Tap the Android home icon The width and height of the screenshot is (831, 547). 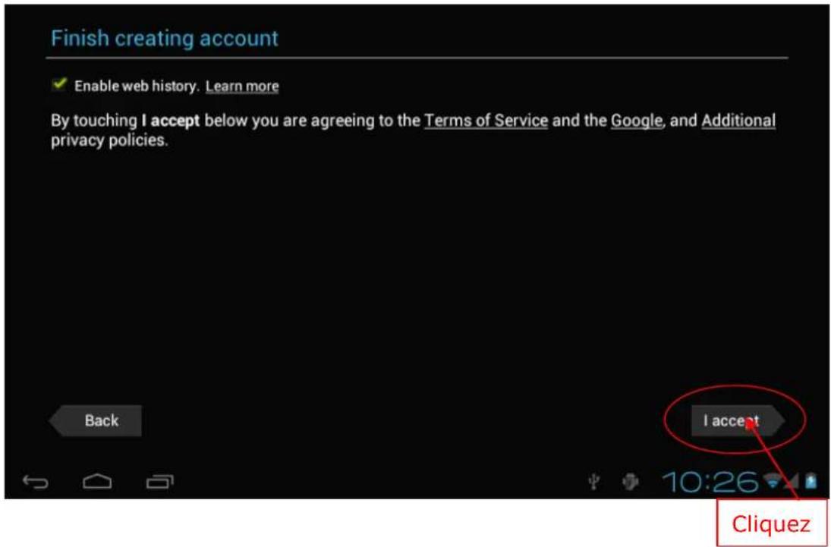97,481
